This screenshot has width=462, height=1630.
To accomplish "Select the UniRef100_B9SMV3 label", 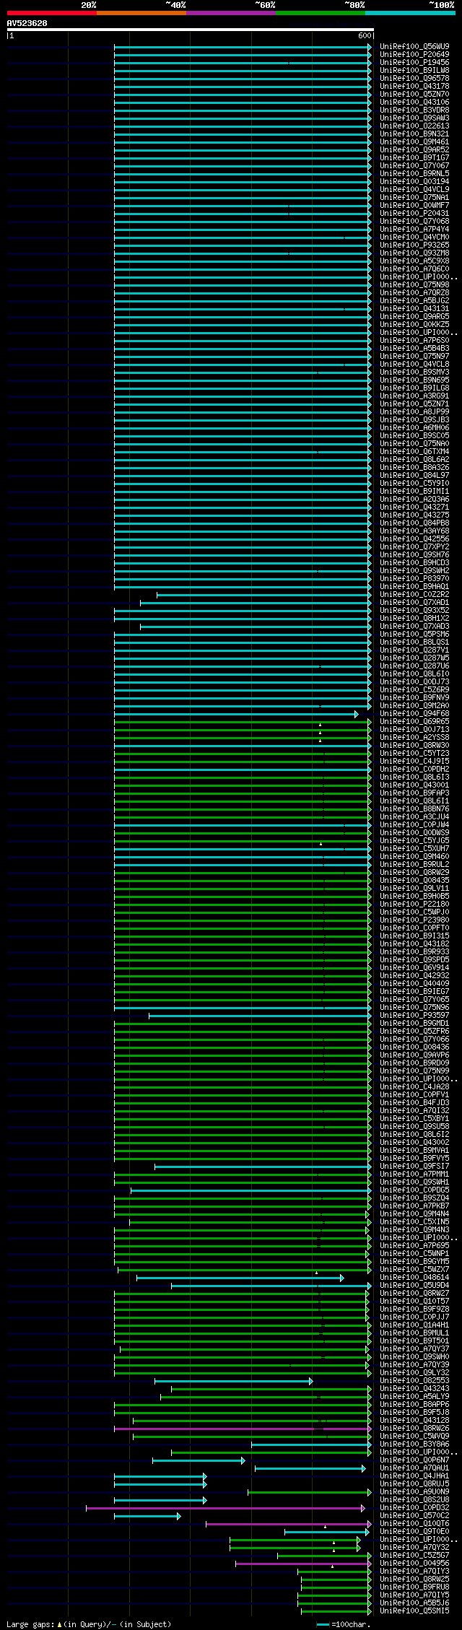I will pos(414,372).
